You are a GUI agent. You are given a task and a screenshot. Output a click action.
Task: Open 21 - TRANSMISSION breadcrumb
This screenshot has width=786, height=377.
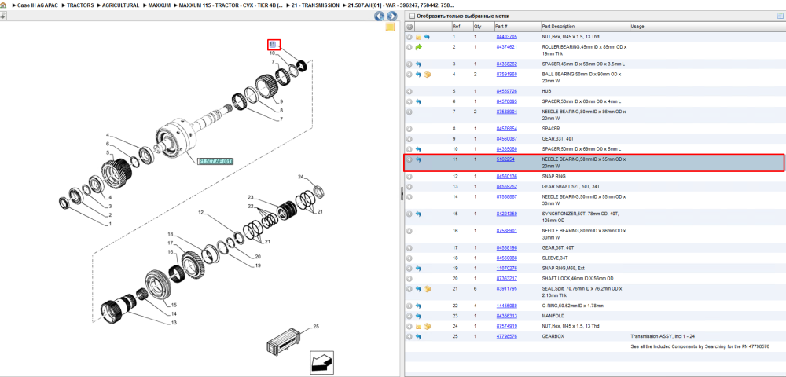coord(315,5)
